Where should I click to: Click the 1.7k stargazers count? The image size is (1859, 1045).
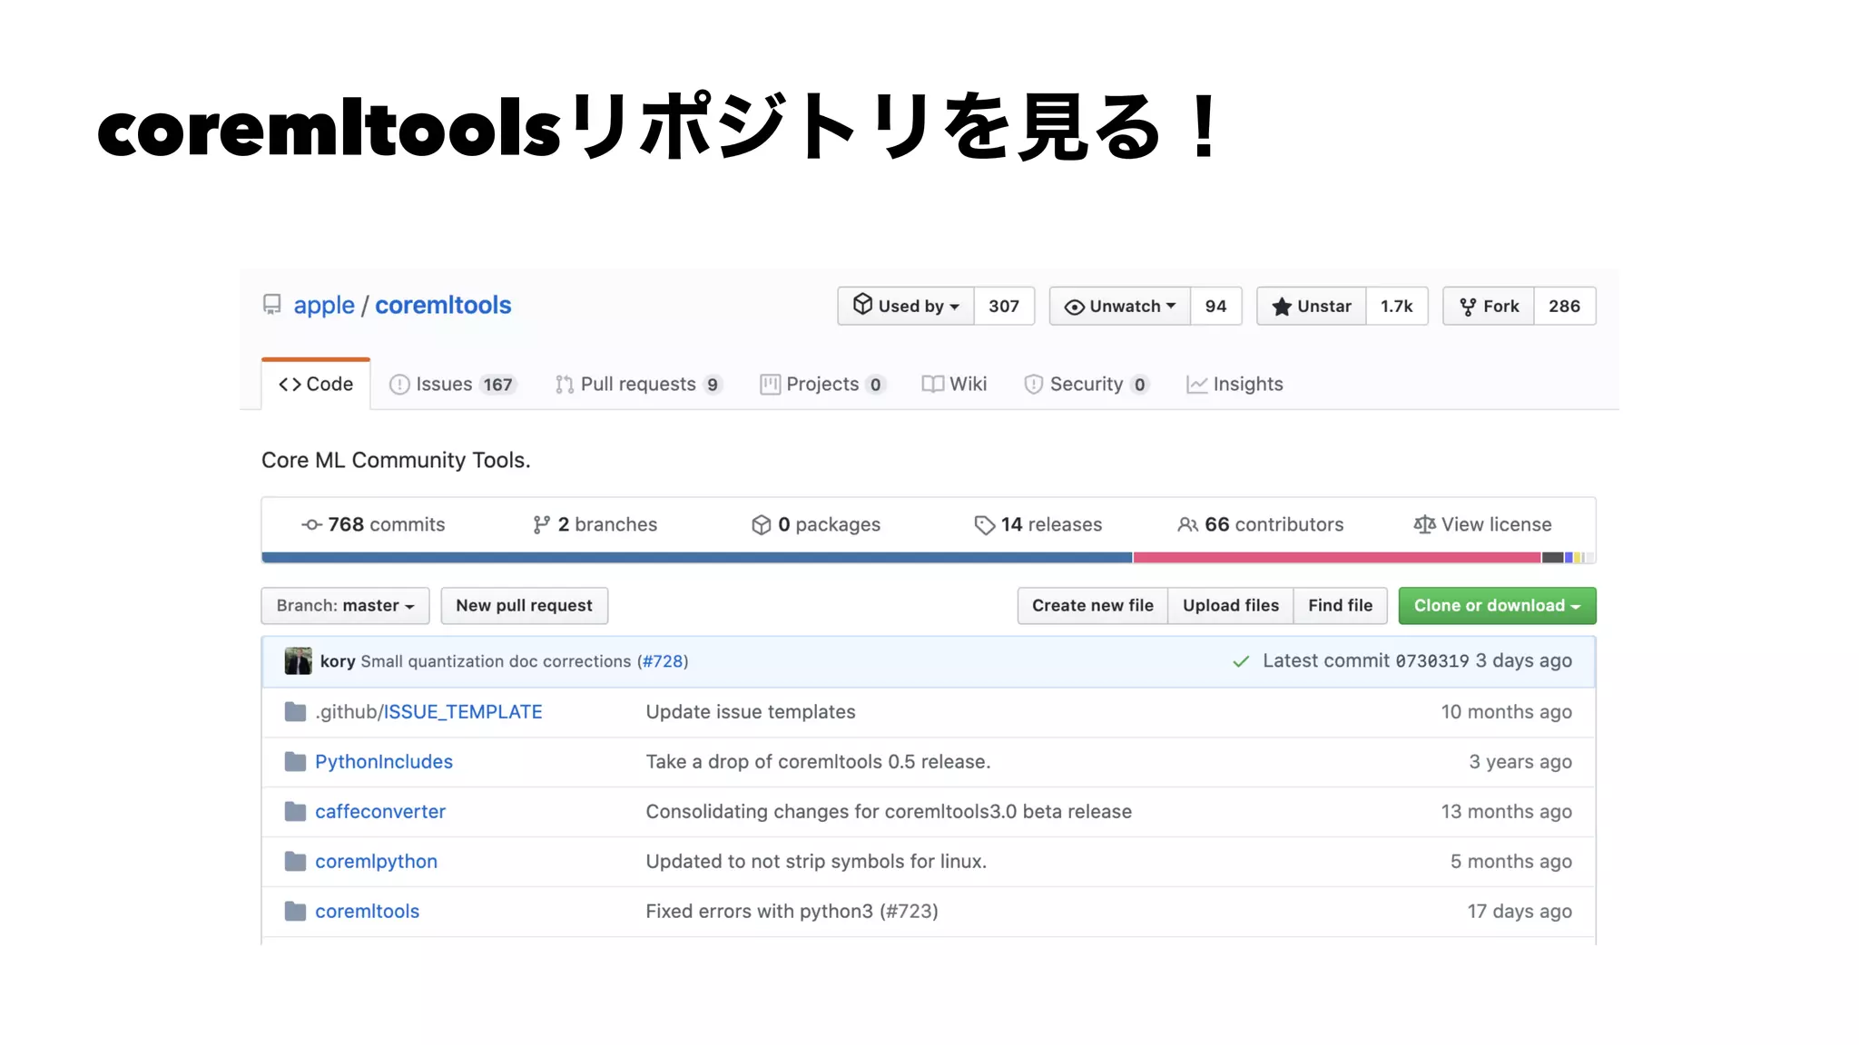click(1397, 307)
